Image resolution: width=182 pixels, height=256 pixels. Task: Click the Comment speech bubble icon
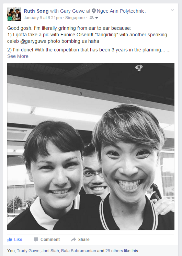[36, 240]
